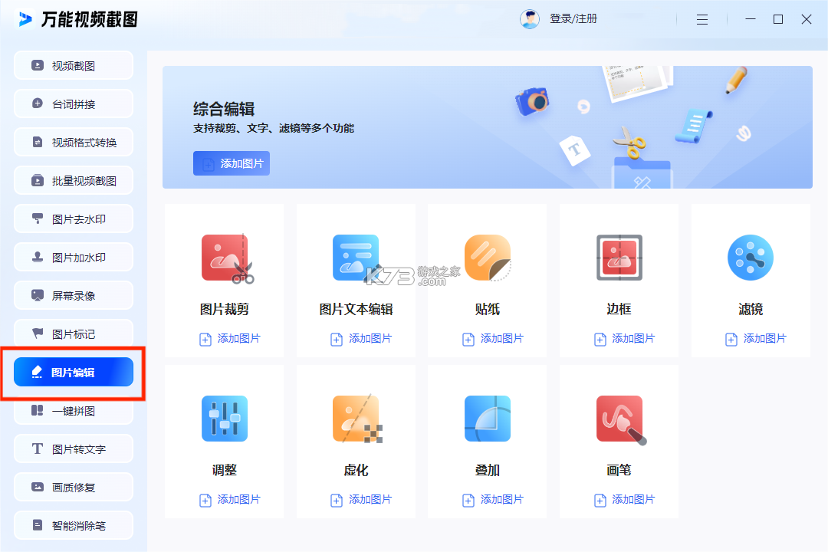Select 图片去水印 sidebar entry
This screenshot has width=828, height=552.
(74, 219)
